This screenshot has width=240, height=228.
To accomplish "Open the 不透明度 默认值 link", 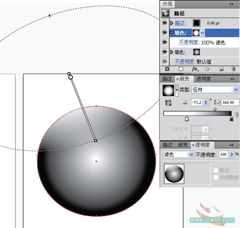I will point(185,62).
